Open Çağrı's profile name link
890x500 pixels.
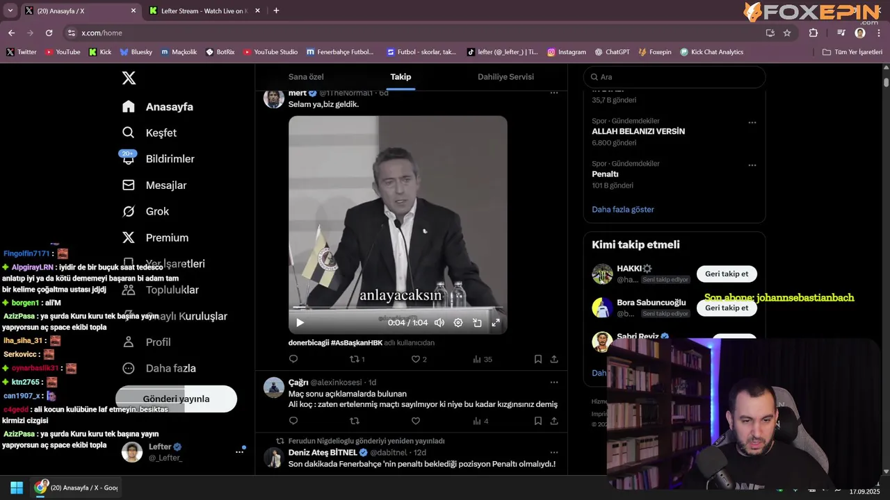(x=298, y=382)
